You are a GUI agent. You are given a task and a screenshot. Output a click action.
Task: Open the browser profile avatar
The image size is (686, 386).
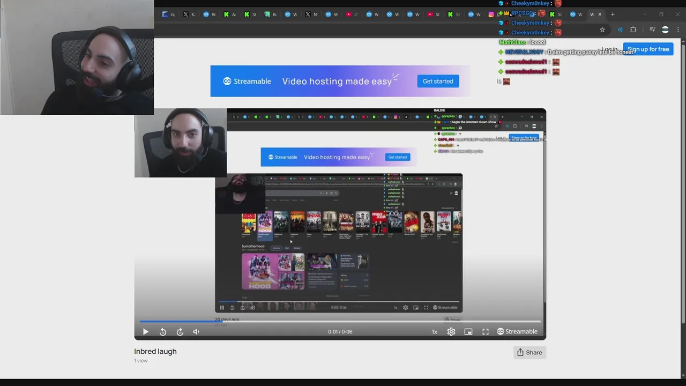(x=665, y=30)
